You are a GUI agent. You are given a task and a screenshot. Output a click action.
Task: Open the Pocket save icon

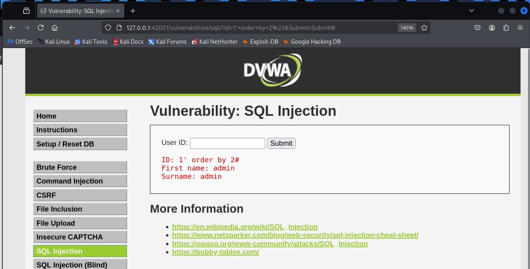click(478, 28)
